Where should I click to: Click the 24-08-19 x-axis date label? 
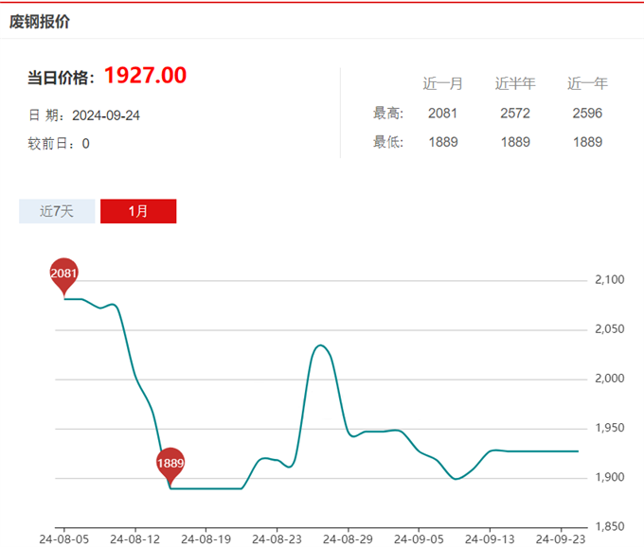pos(206,537)
